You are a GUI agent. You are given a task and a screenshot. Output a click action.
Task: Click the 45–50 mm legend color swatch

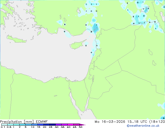pyautogui.click(x=77, y=125)
